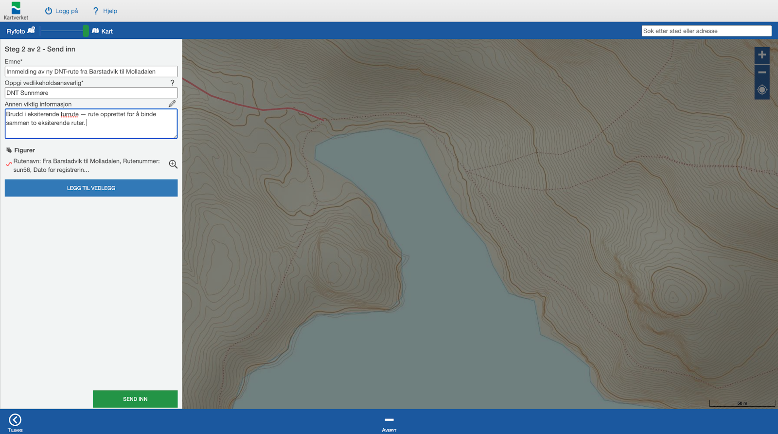Show help for vedlikeholdsansvarlig field
The width and height of the screenshot is (778, 434).
pyautogui.click(x=172, y=83)
